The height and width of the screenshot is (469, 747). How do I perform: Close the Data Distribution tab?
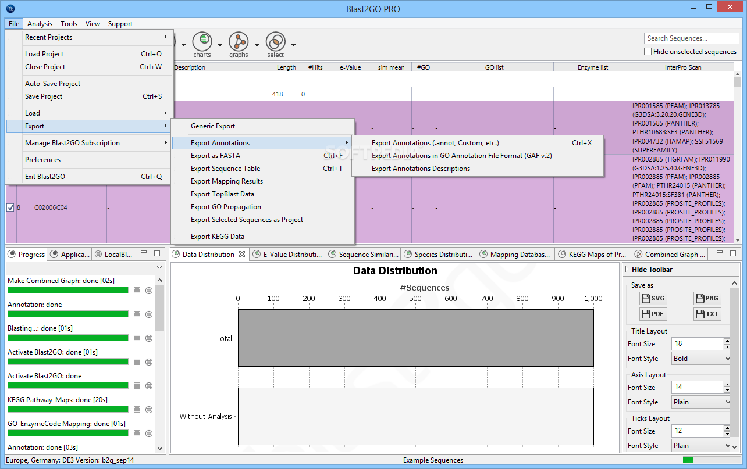[242, 254]
